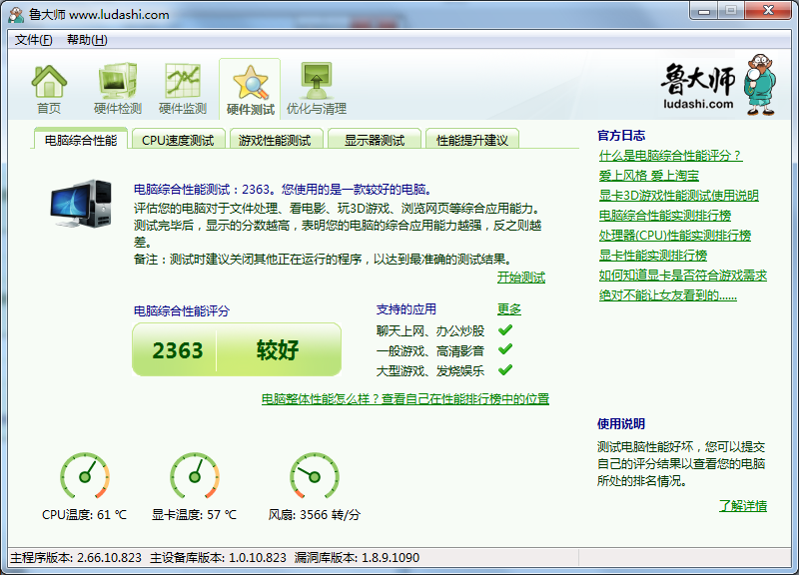Open 处理器(CPU)性能实测排行榜 link
The width and height of the screenshot is (799, 575).
pos(675,236)
